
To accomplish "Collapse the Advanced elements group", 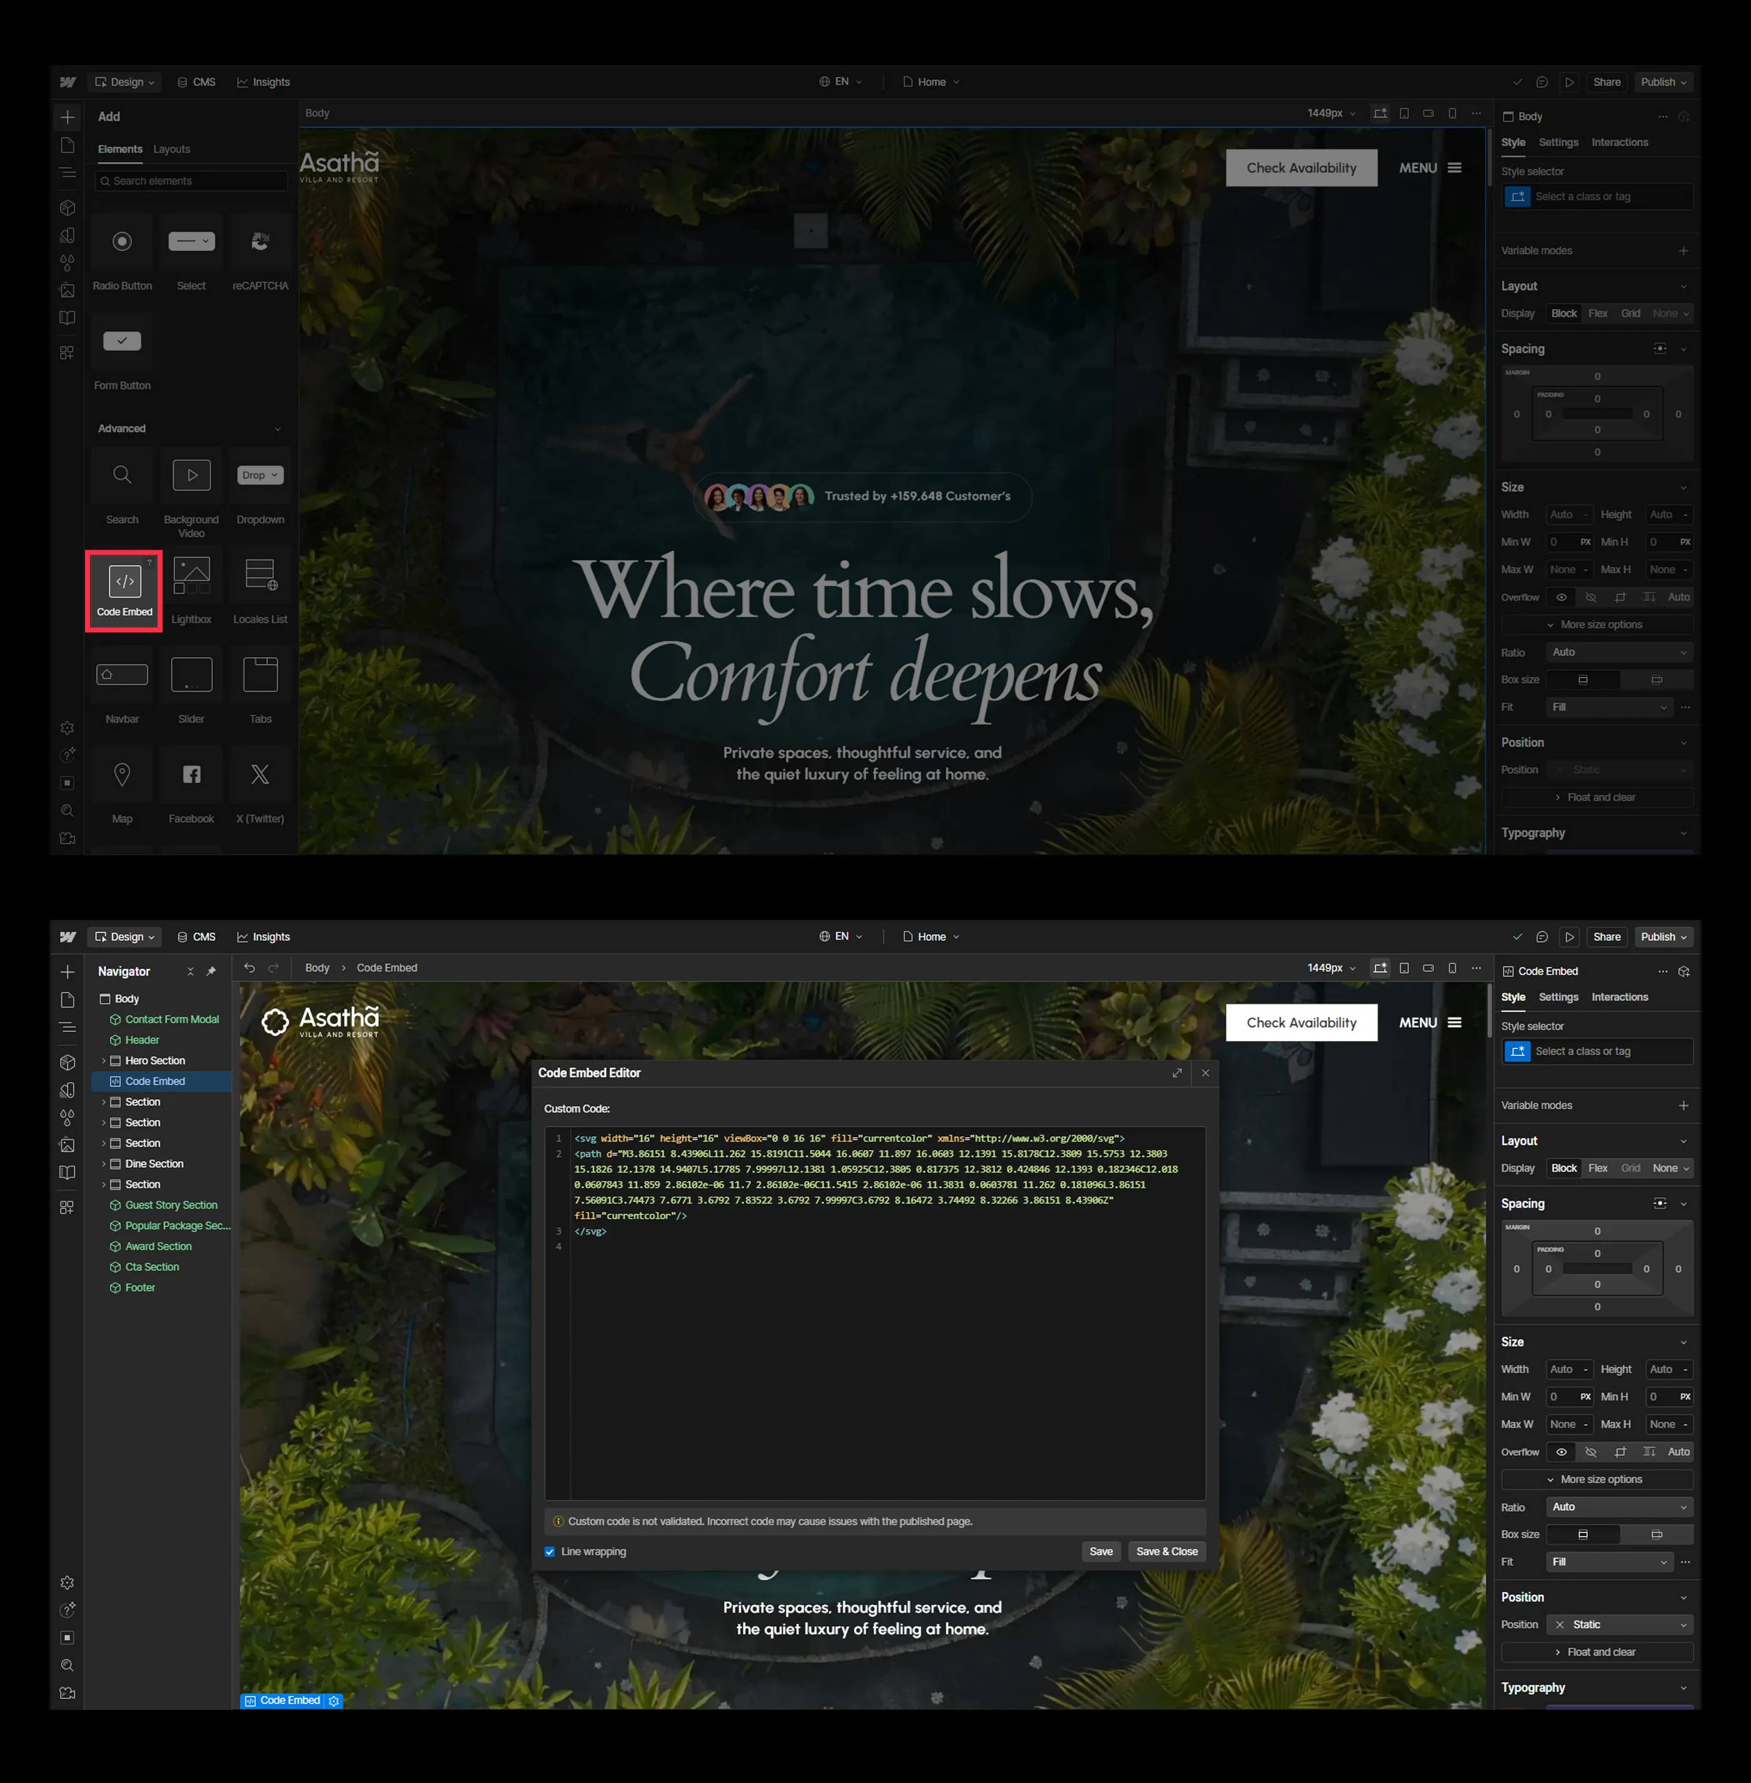I will [x=278, y=428].
